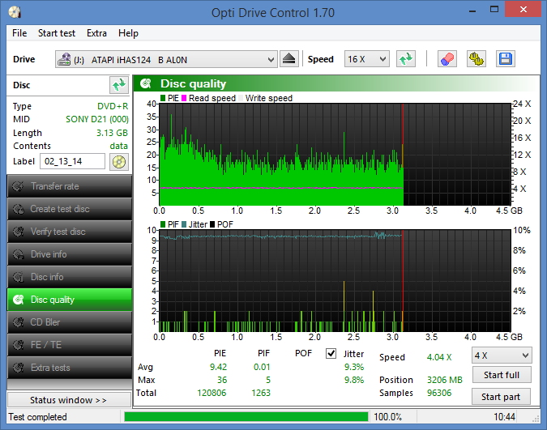Click the samples value '96306'
547x430 pixels.
(x=439, y=393)
